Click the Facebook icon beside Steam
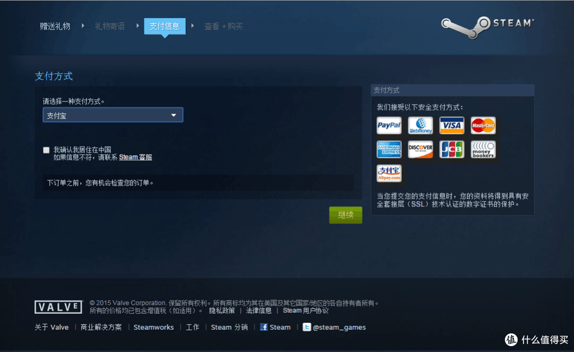The width and height of the screenshot is (574, 352). point(264,327)
